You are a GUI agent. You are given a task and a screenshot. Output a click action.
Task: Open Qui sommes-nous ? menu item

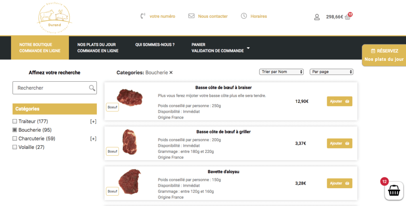(x=155, y=44)
